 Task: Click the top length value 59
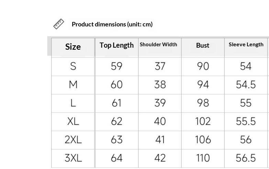pyautogui.click(x=116, y=66)
